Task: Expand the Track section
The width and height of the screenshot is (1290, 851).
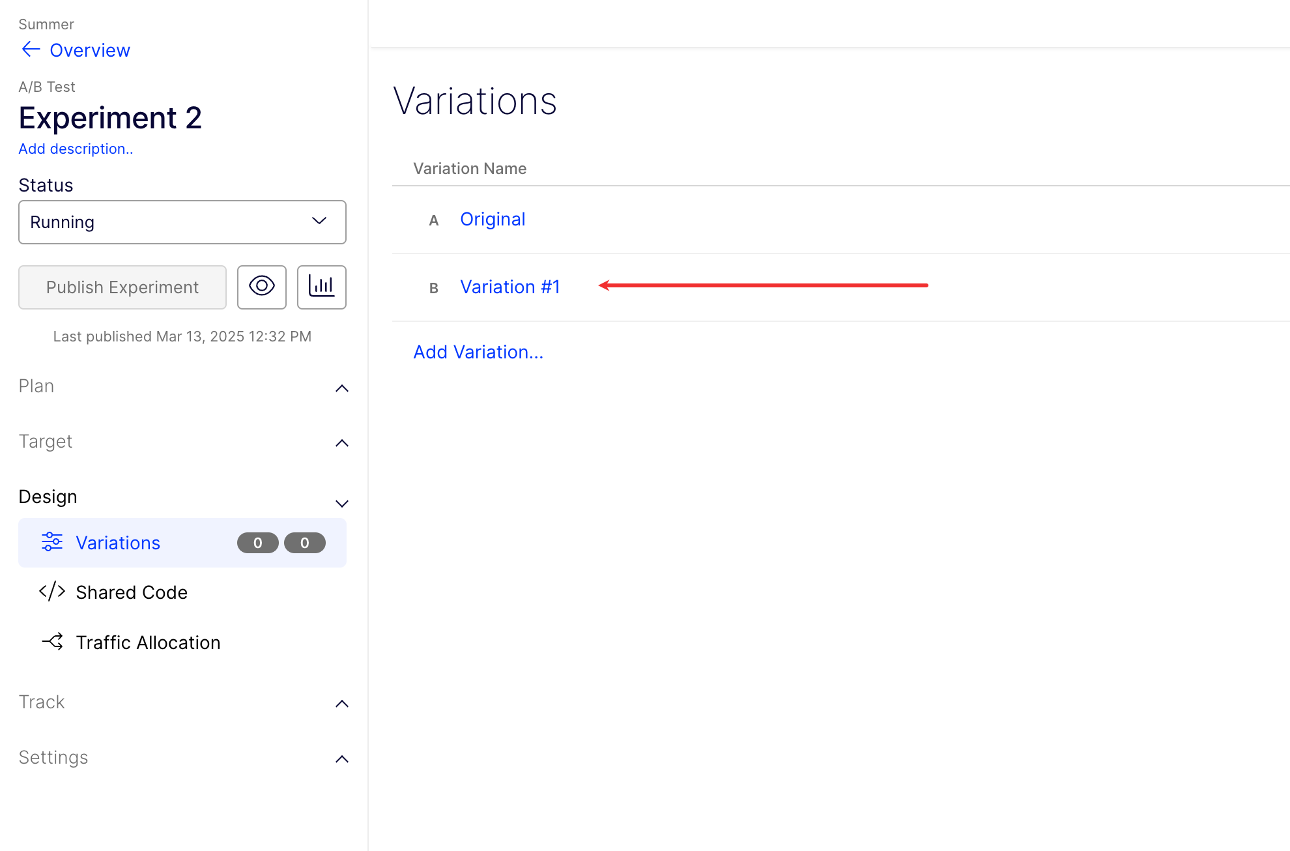Action: pos(341,704)
